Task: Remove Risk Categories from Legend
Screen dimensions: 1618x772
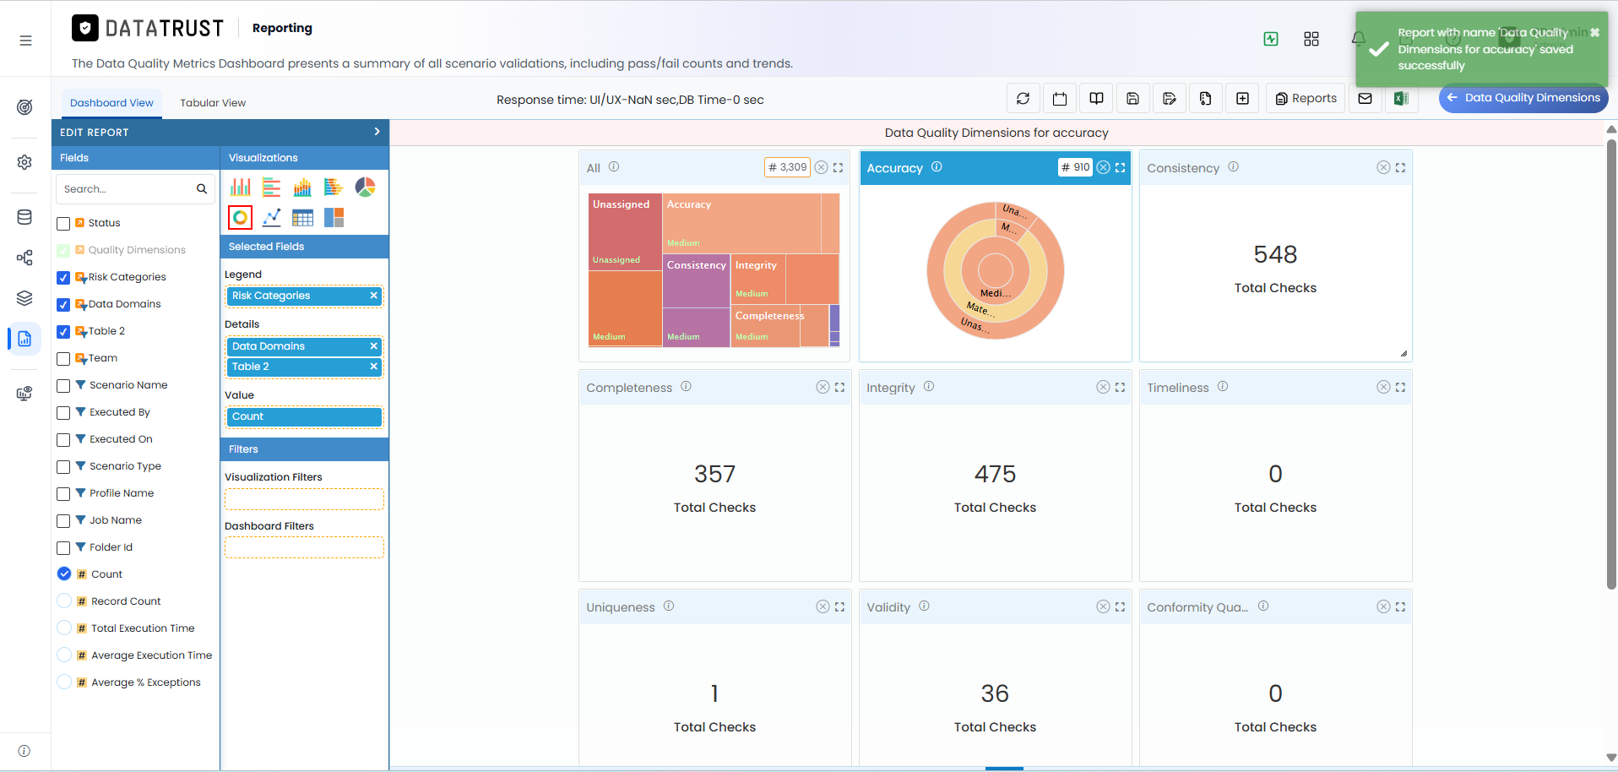Action: [373, 296]
